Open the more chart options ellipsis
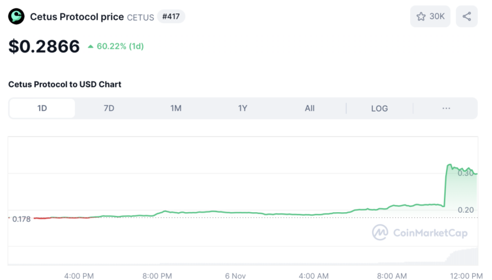The image size is (492, 280). 447,108
